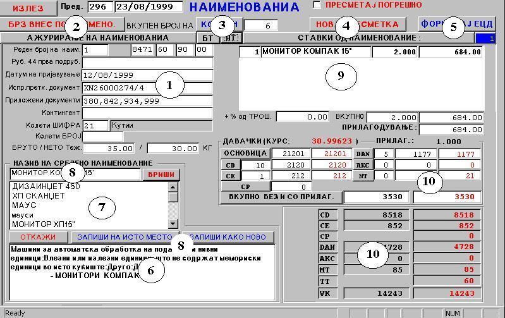Click the ФОРМИРАЈ ЕЦД button
The height and width of the screenshot is (318, 505).
tap(457, 24)
